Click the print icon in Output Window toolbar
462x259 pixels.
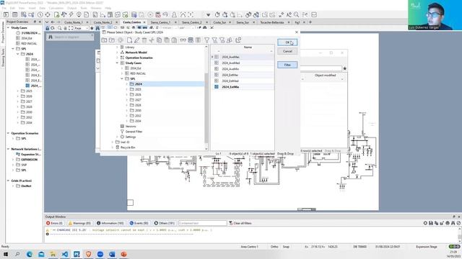tap(448, 223)
